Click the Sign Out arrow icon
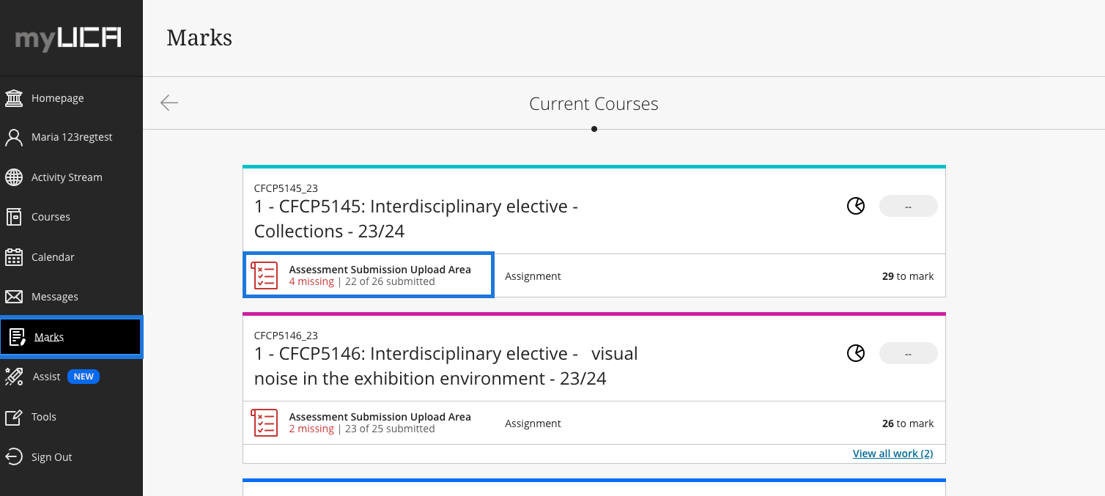The height and width of the screenshot is (496, 1105). pyautogui.click(x=14, y=457)
